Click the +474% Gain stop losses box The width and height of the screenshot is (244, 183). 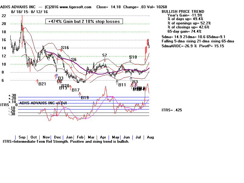84,21
